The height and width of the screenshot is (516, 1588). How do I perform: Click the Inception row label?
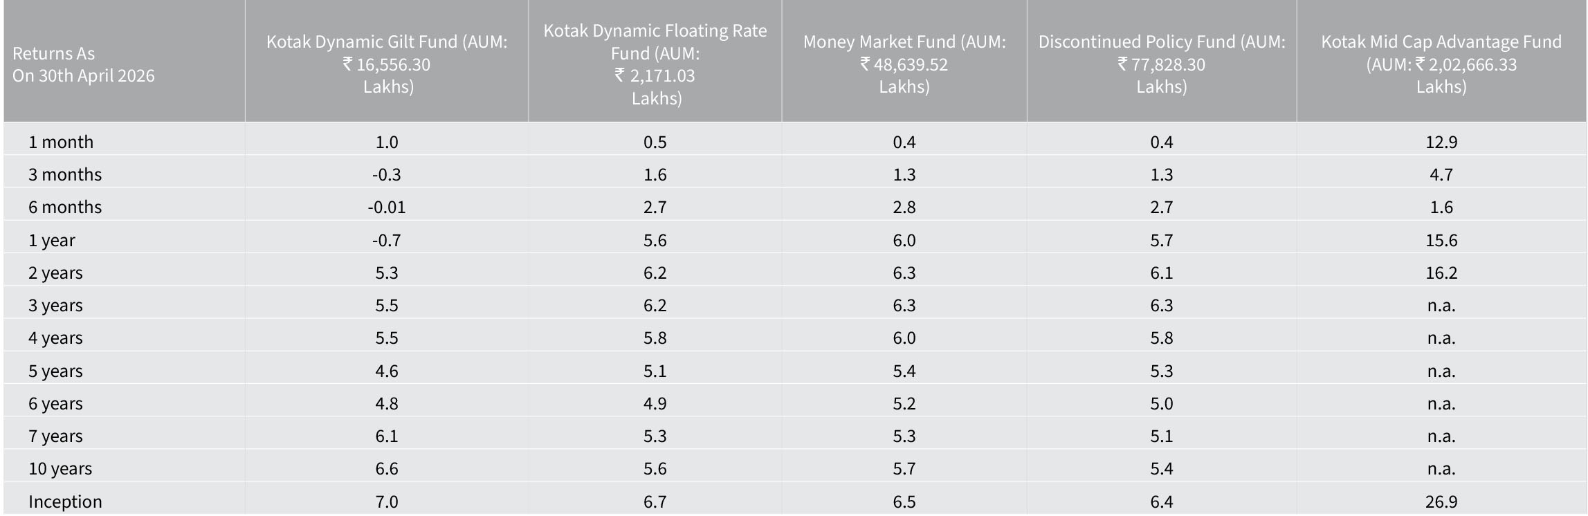pos(65,501)
